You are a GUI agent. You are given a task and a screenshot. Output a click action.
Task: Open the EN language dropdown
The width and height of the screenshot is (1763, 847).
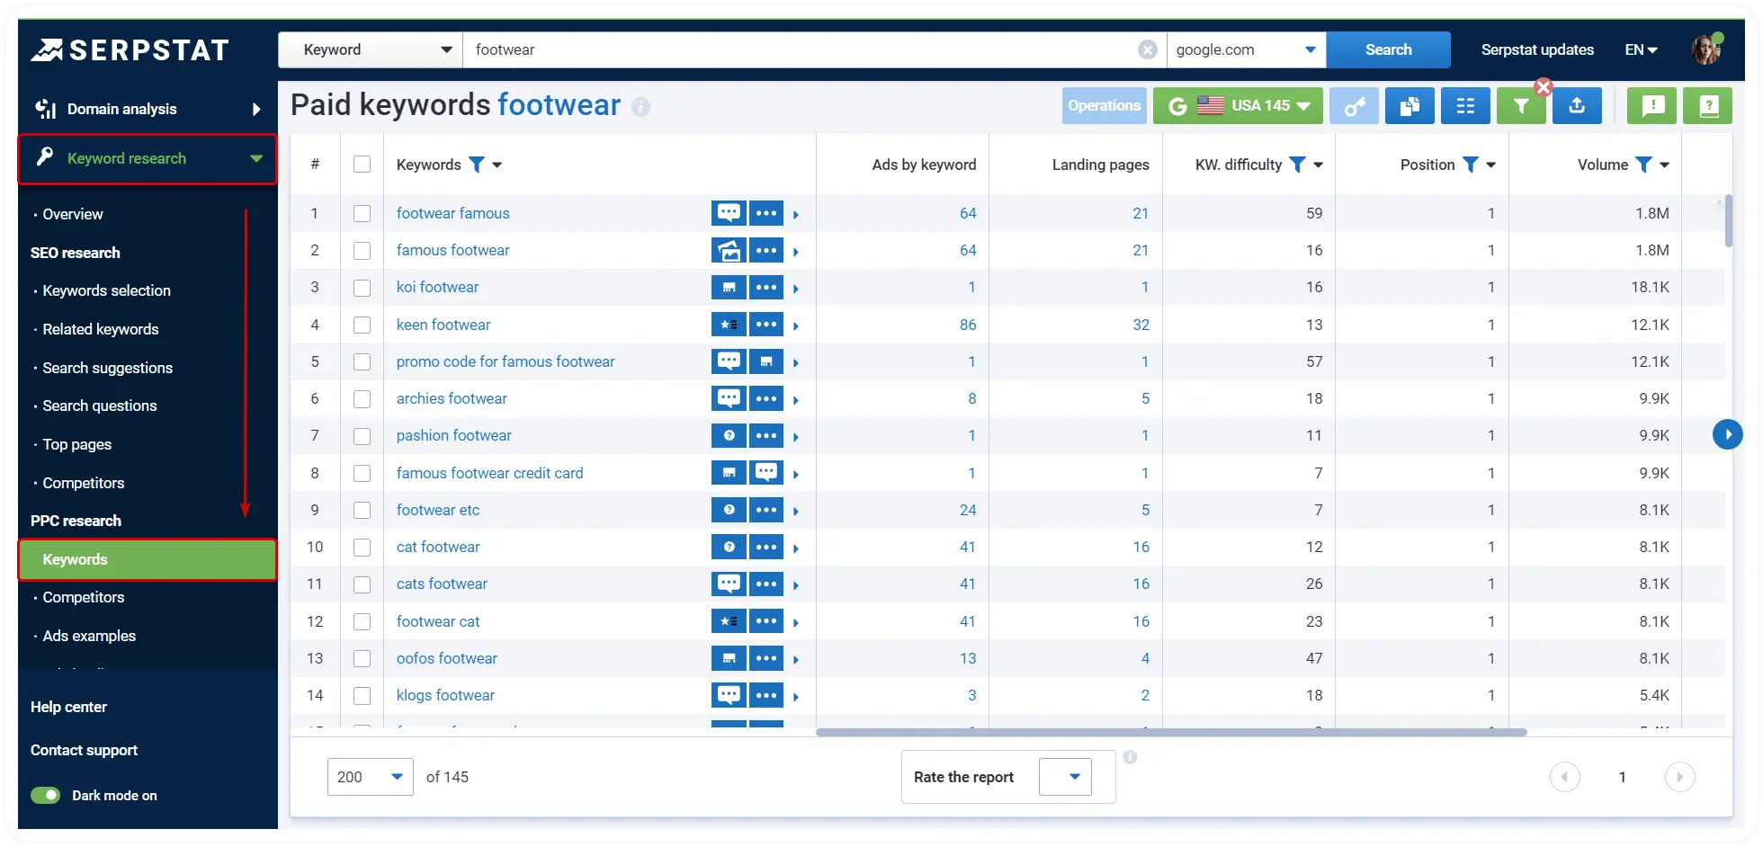[1641, 49]
